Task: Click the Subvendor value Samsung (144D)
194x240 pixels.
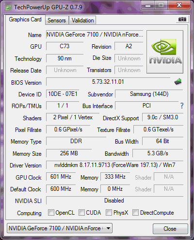Action: 149,94
